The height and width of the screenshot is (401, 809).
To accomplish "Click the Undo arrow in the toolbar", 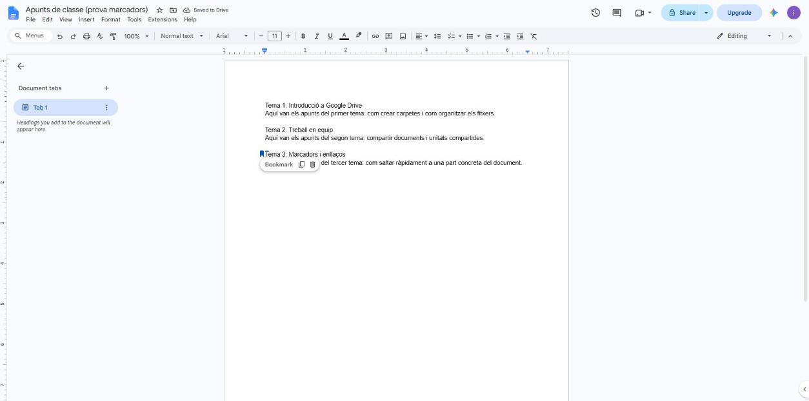I will point(60,36).
